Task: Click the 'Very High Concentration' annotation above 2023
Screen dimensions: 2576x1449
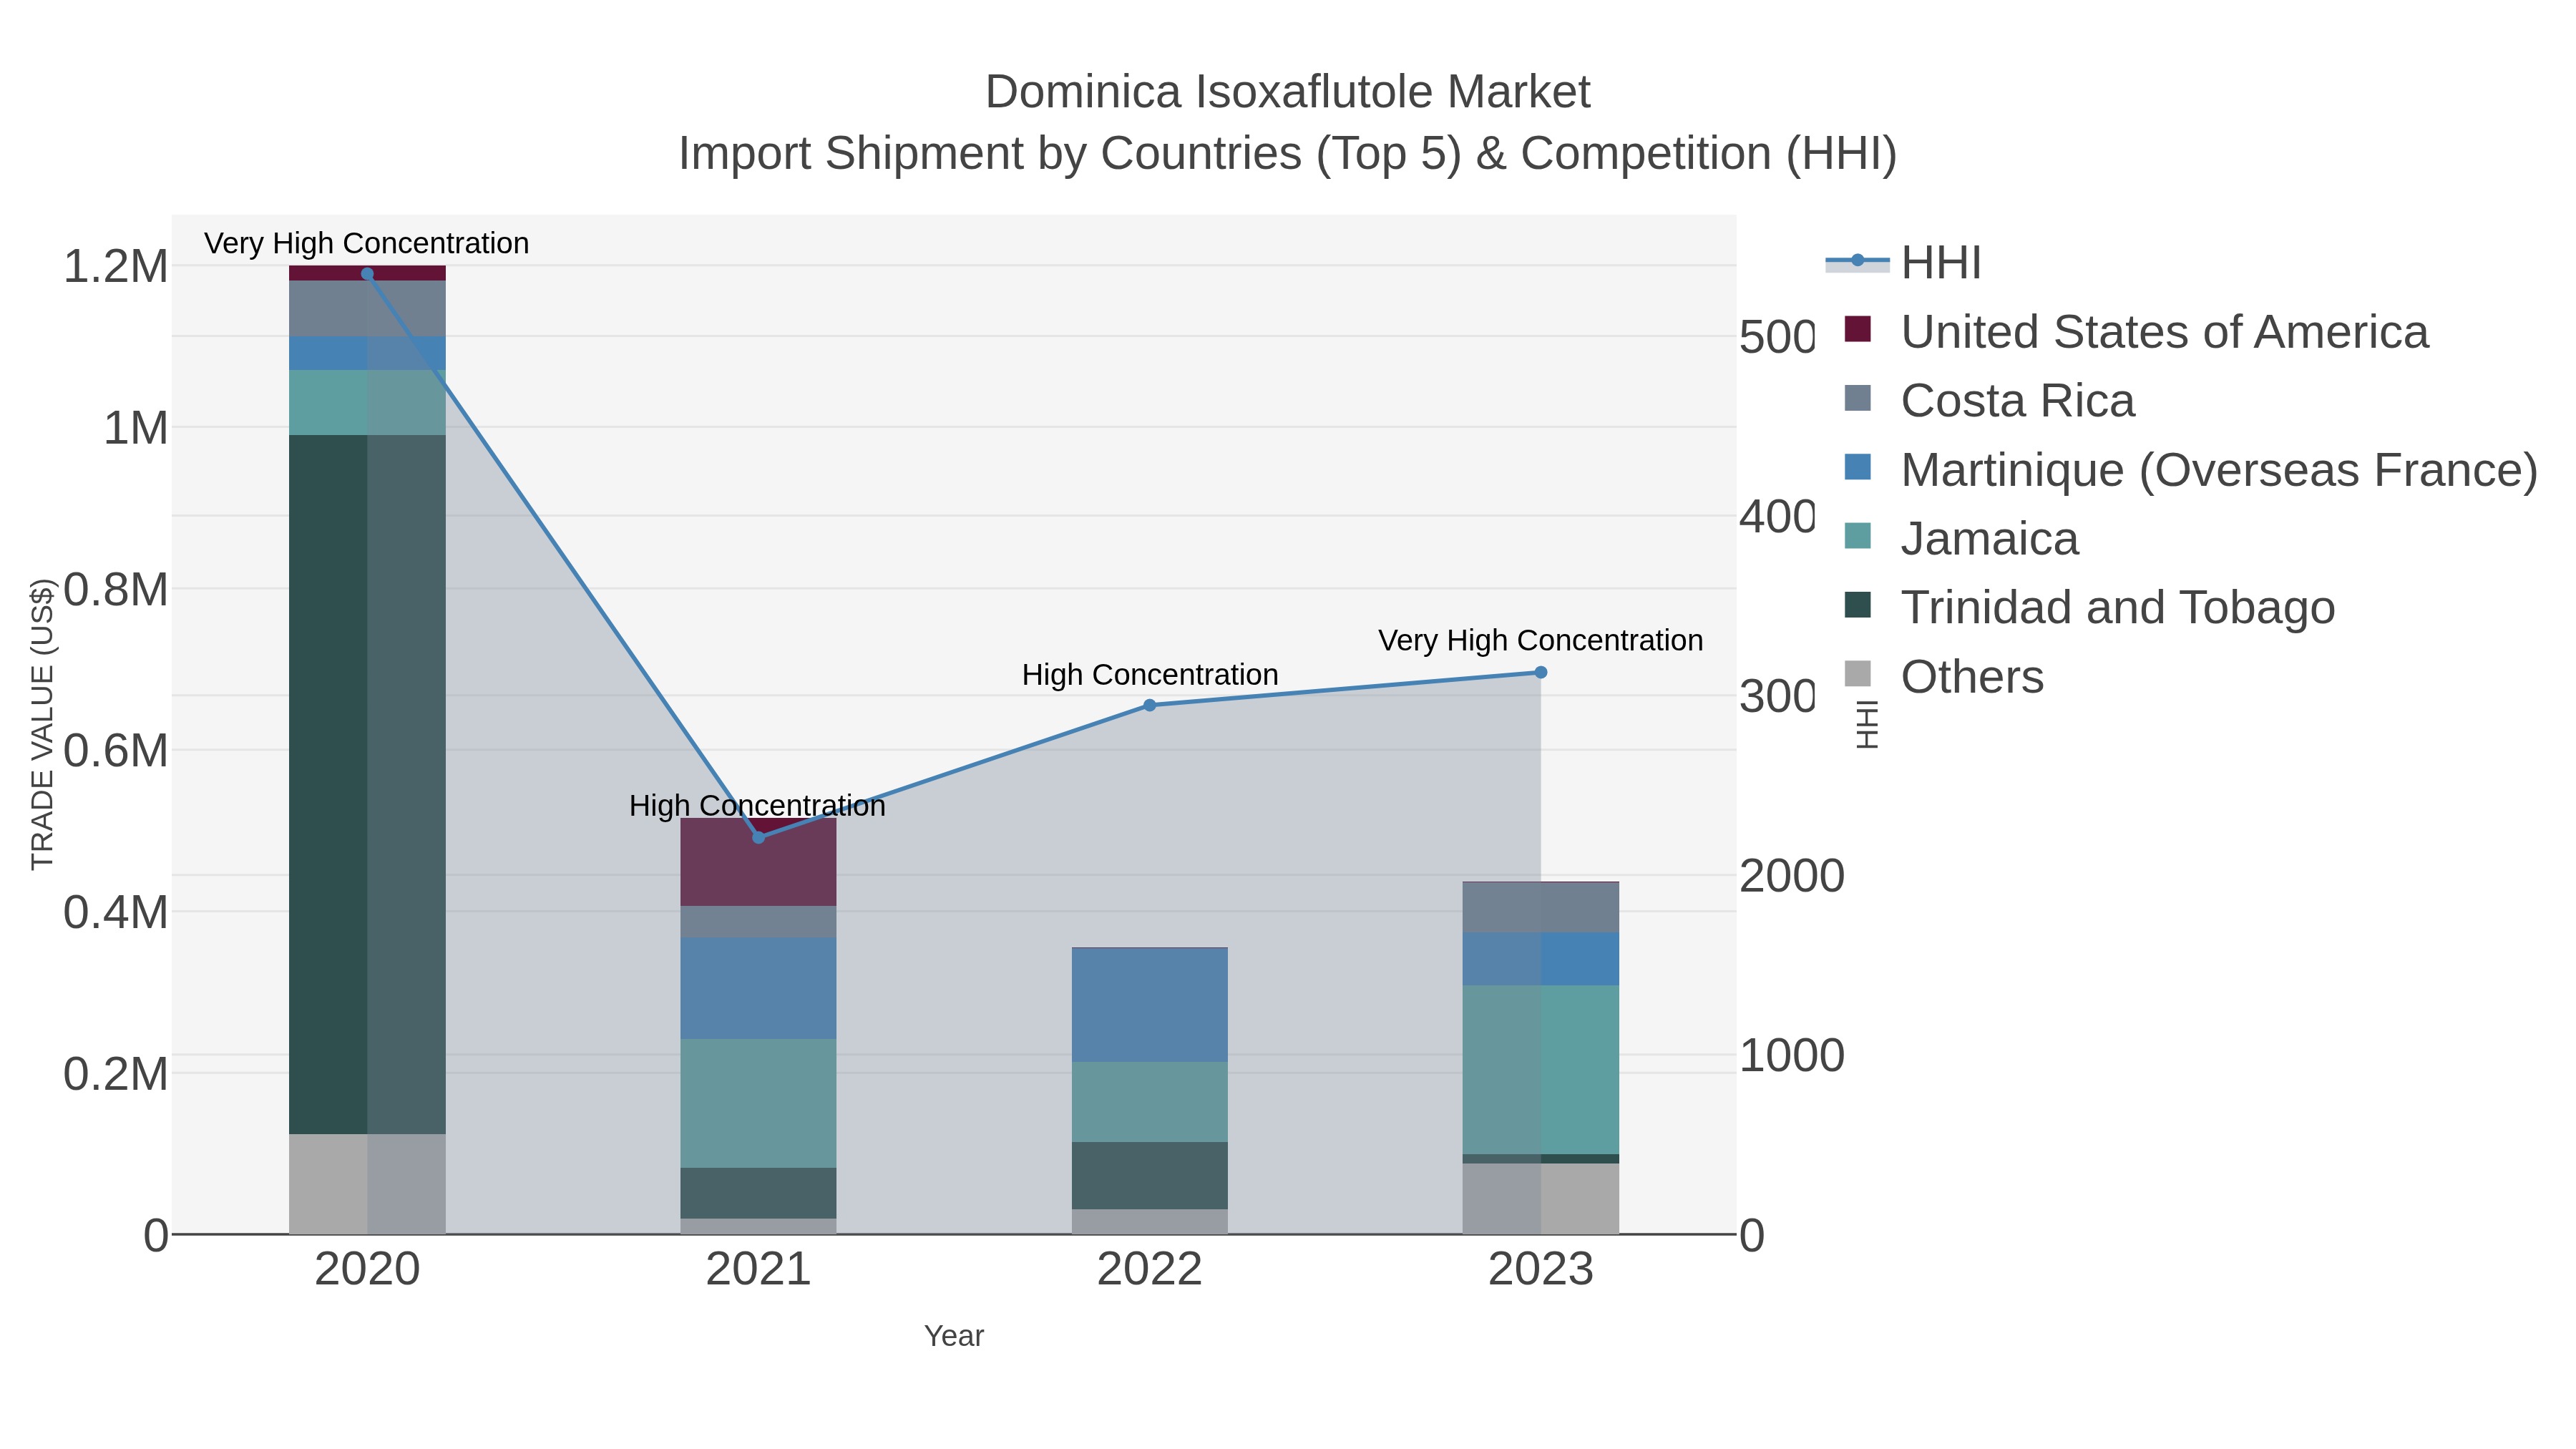Action: click(x=1541, y=641)
